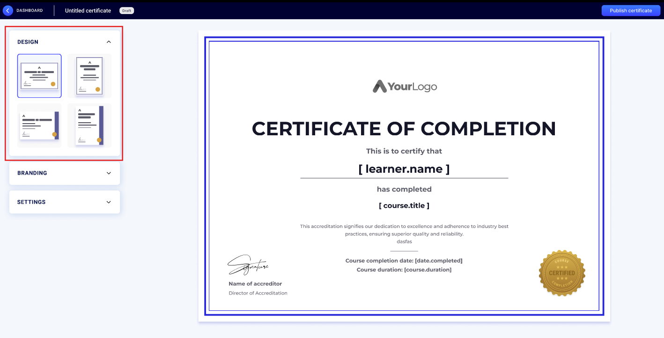Click the [ learner.name ] placeholder

pos(404,169)
